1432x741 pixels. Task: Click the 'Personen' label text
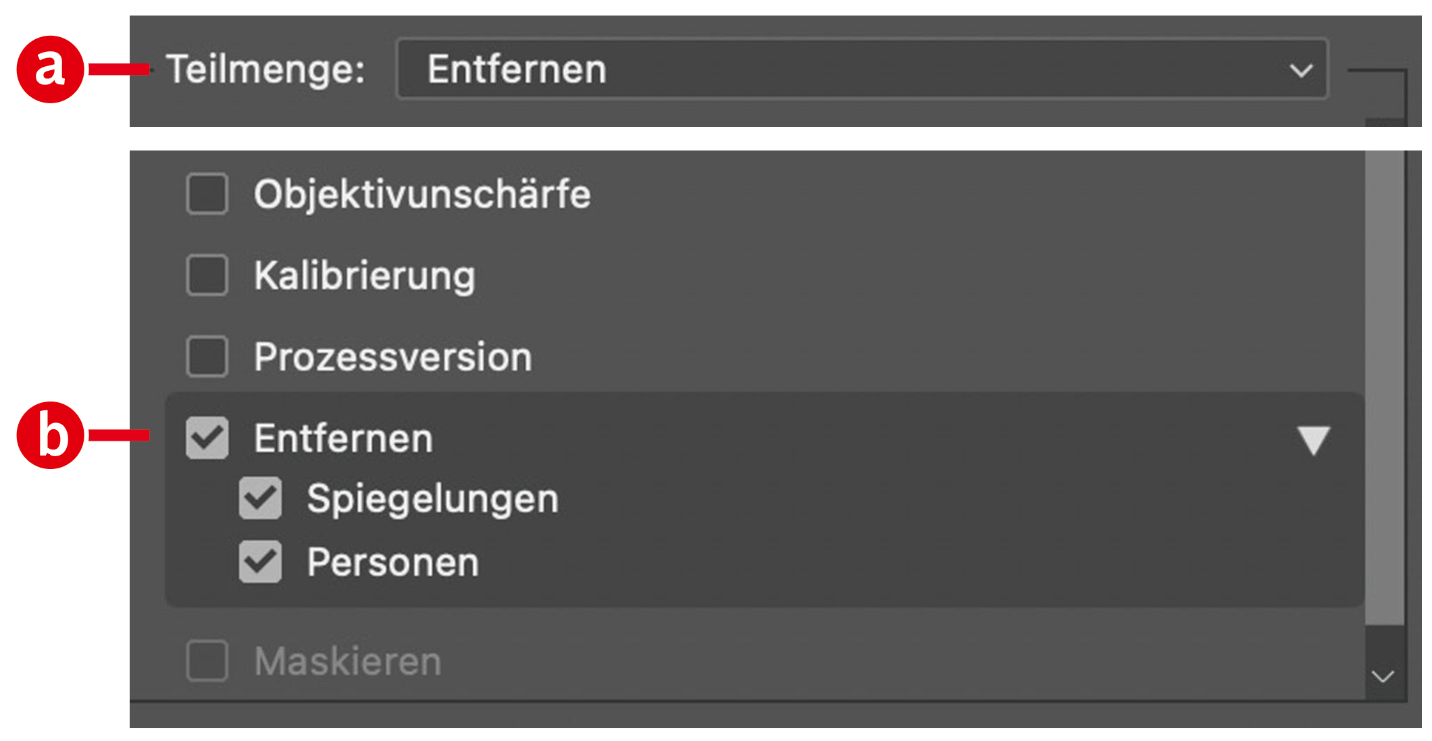click(392, 562)
